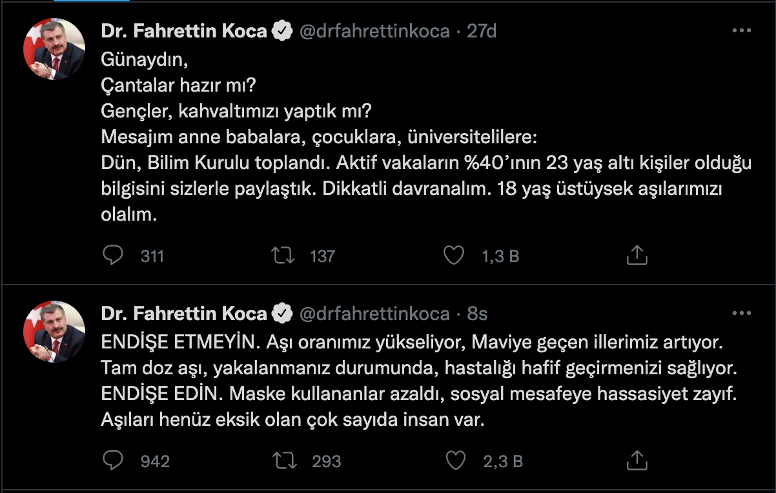Like the first tweet using the heart icon
The height and width of the screenshot is (493, 776).
tap(454, 256)
